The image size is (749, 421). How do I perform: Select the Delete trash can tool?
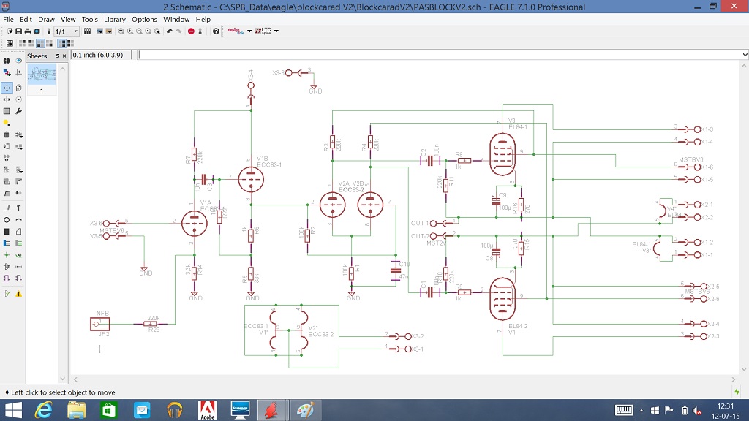(x=7, y=134)
